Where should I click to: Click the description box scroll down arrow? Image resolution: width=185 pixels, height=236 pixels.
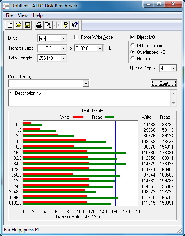click(173, 103)
